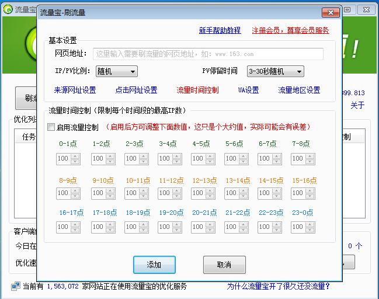Click the 流量宝 logo icon in the title bar

[8, 9]
